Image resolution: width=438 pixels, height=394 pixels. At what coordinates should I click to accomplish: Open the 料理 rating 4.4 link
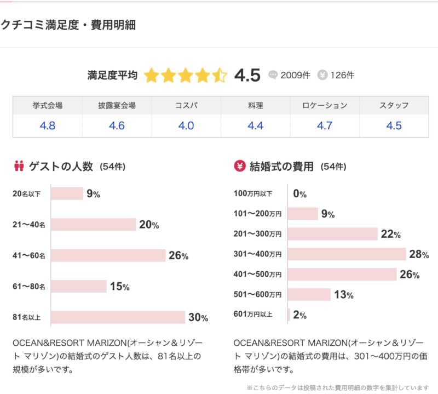pos(255,125)
